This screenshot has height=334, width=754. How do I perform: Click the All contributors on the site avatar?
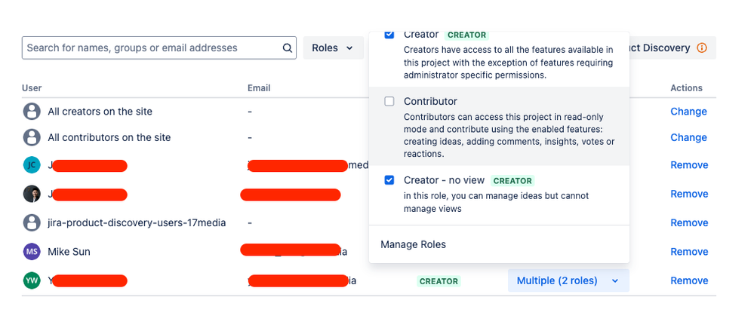click(32, 137)
